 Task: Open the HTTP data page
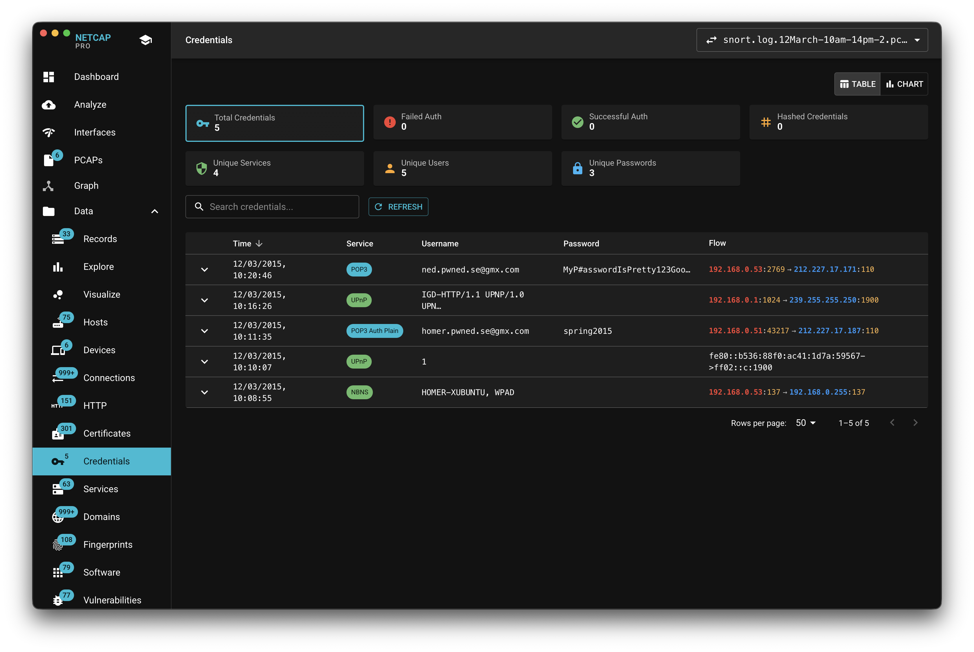click(101, 406)
